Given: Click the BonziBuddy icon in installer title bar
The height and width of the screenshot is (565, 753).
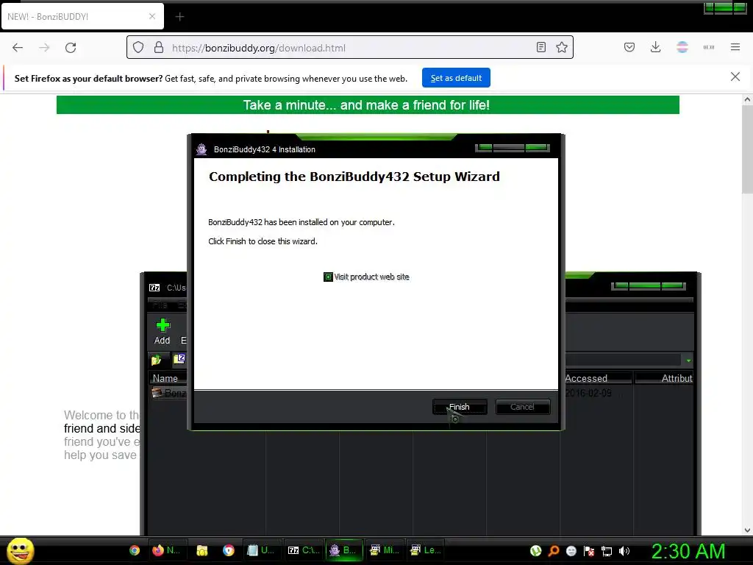Looking at the screenshot, I should tap(201, 149).
